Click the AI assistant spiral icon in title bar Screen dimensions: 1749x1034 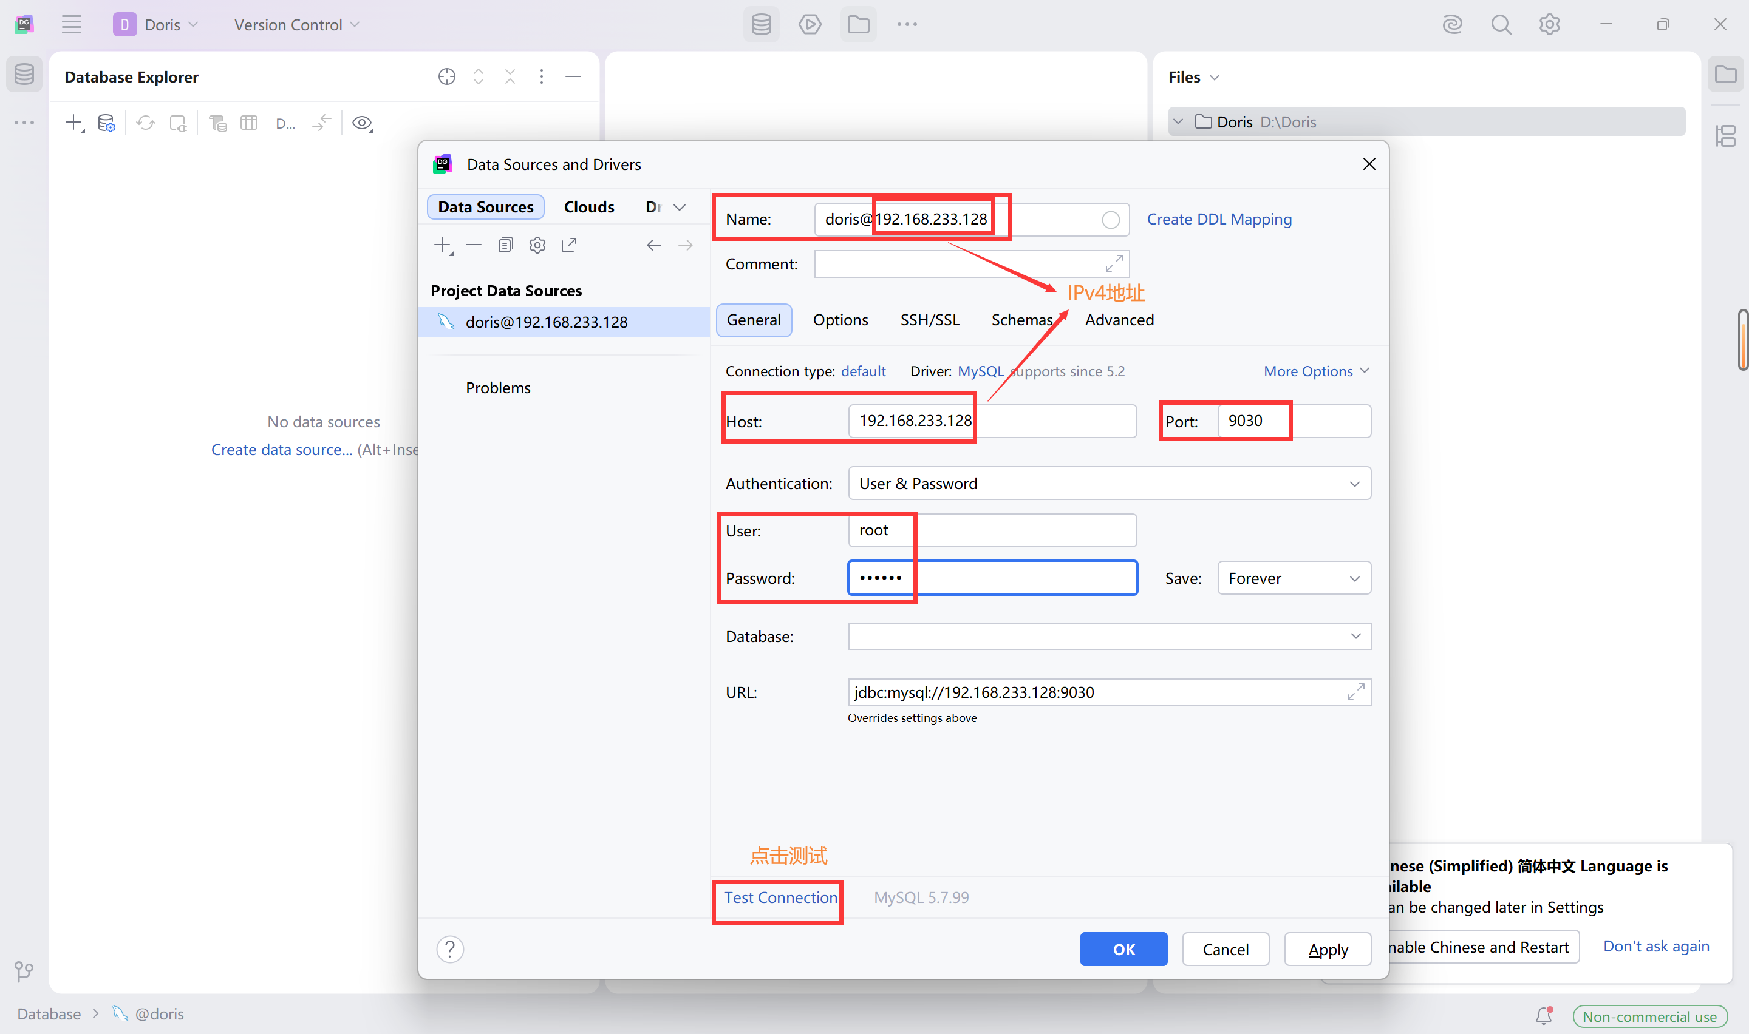click(1452, 25)
